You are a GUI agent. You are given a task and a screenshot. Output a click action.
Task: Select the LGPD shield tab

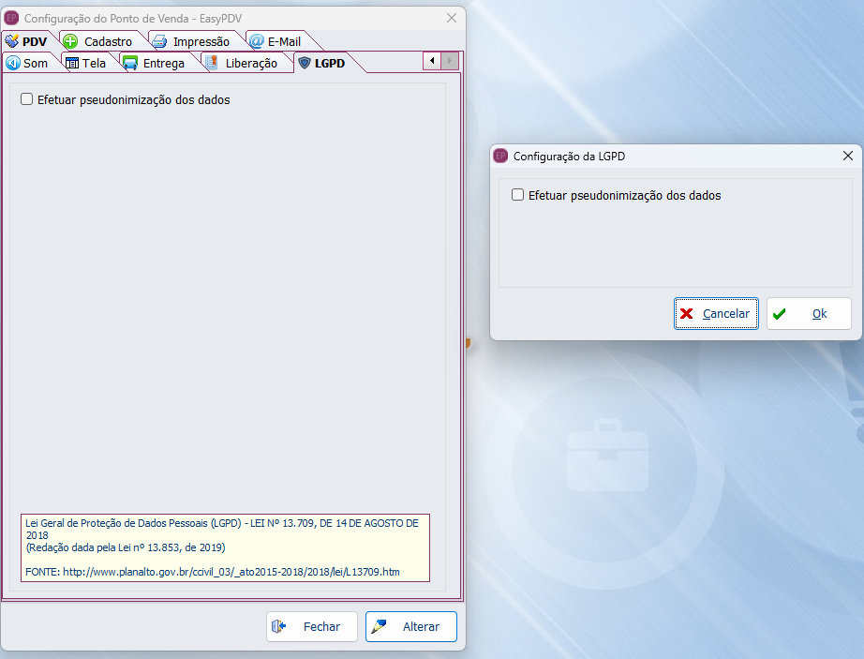321,63
